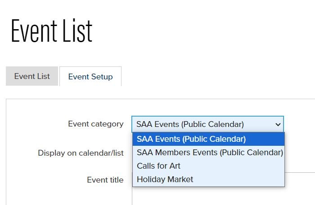Click the grey Event List tab background
The width and height of the screenshot is (315, 205).
32,76
